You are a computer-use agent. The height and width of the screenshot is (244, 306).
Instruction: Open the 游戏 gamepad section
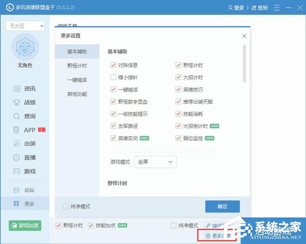(x=17, y=171)
